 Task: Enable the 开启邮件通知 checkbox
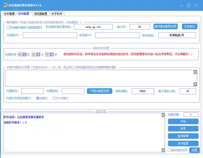click(8, 27)
